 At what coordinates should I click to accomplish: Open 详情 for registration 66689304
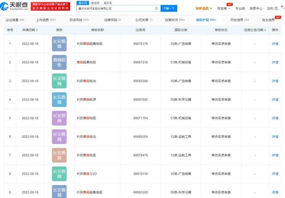(x=275, y=136)
